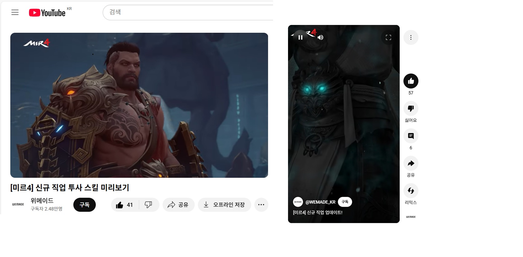
Task: Open the Shorts comments with 6 comments
Action: click(x=411, y=136)
